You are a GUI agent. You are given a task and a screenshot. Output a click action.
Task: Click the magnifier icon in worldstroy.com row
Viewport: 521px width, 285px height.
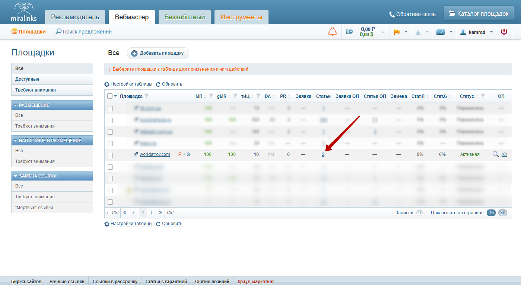coord(495,154)
